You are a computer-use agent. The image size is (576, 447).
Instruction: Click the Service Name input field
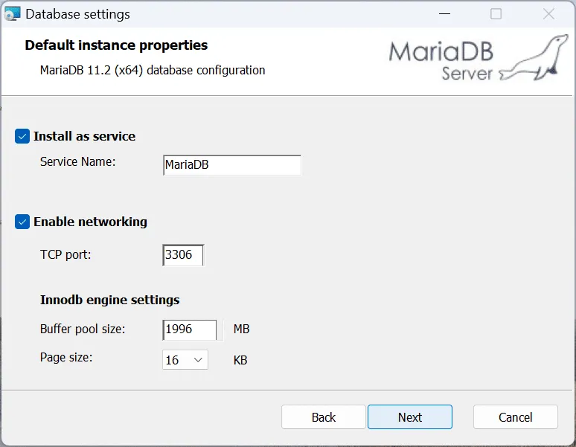coord(232,165)
